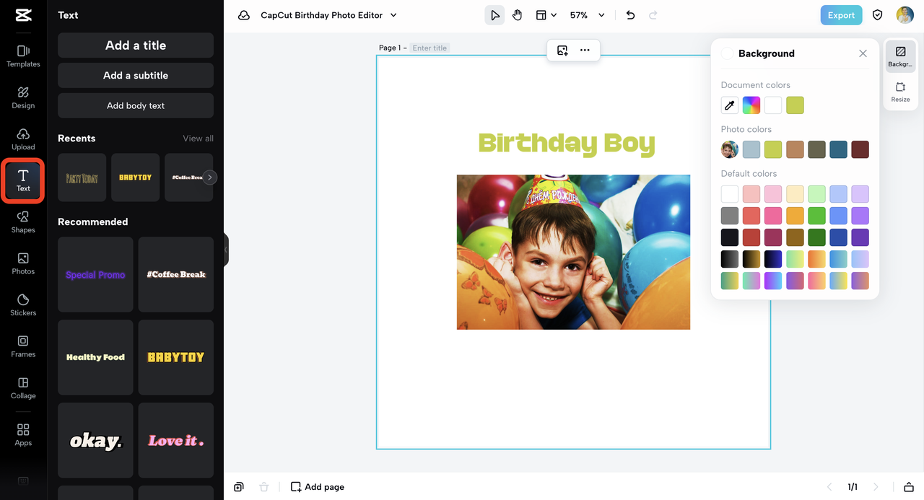The image size is (924, 500).
Task: Select the Text sidebar tool
Action: coord(23,181)
